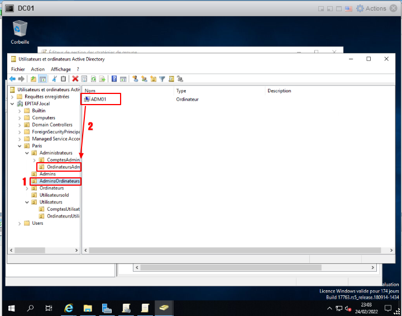Sort list by the Nom column header
Viewport: 402px width, 316px height.
pos(128,91)
